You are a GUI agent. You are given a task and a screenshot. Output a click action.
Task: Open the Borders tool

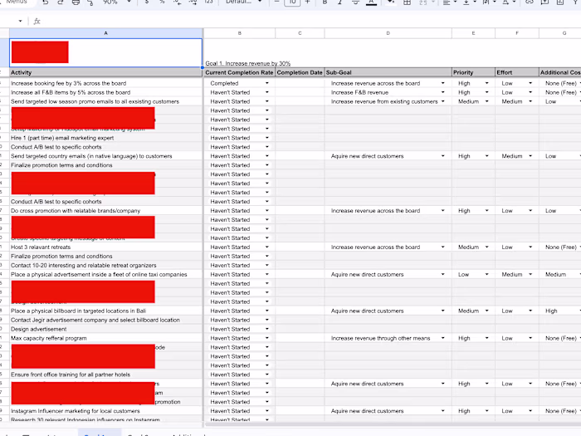[408, 2]
